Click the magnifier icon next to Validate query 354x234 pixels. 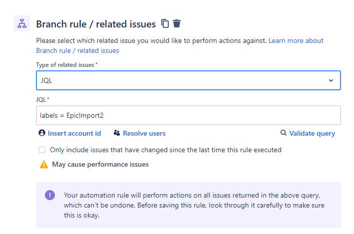[283, 133]
